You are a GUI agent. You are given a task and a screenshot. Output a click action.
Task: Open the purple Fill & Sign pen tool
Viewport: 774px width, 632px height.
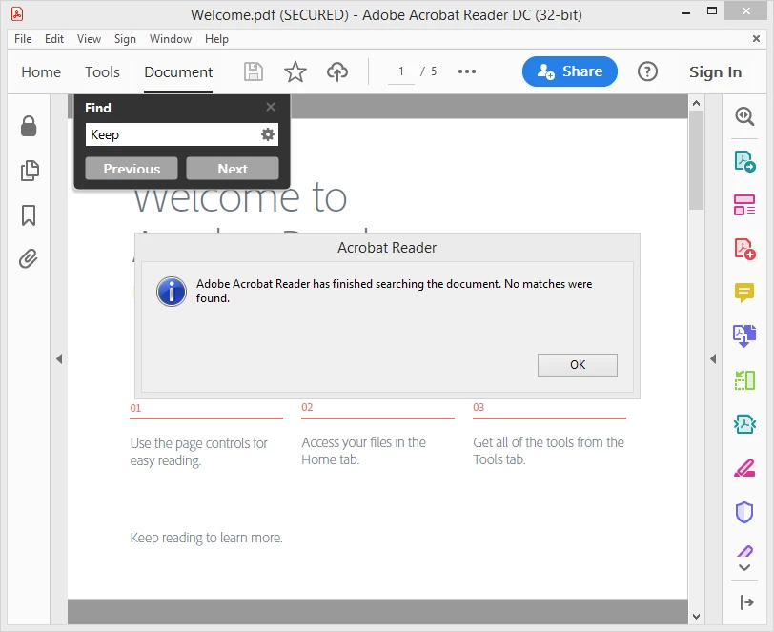click(x=744, y=551)
